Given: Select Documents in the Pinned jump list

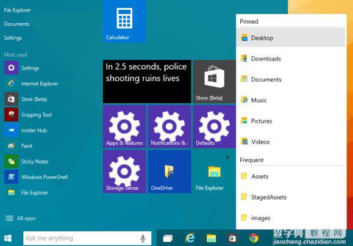Looking at the screenshot, I should coord(291,79).
